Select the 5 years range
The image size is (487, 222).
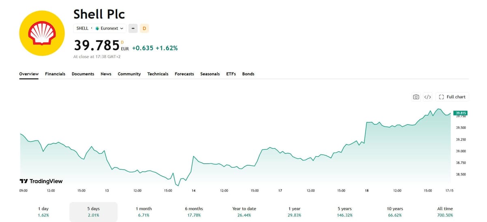pos(345,212)
